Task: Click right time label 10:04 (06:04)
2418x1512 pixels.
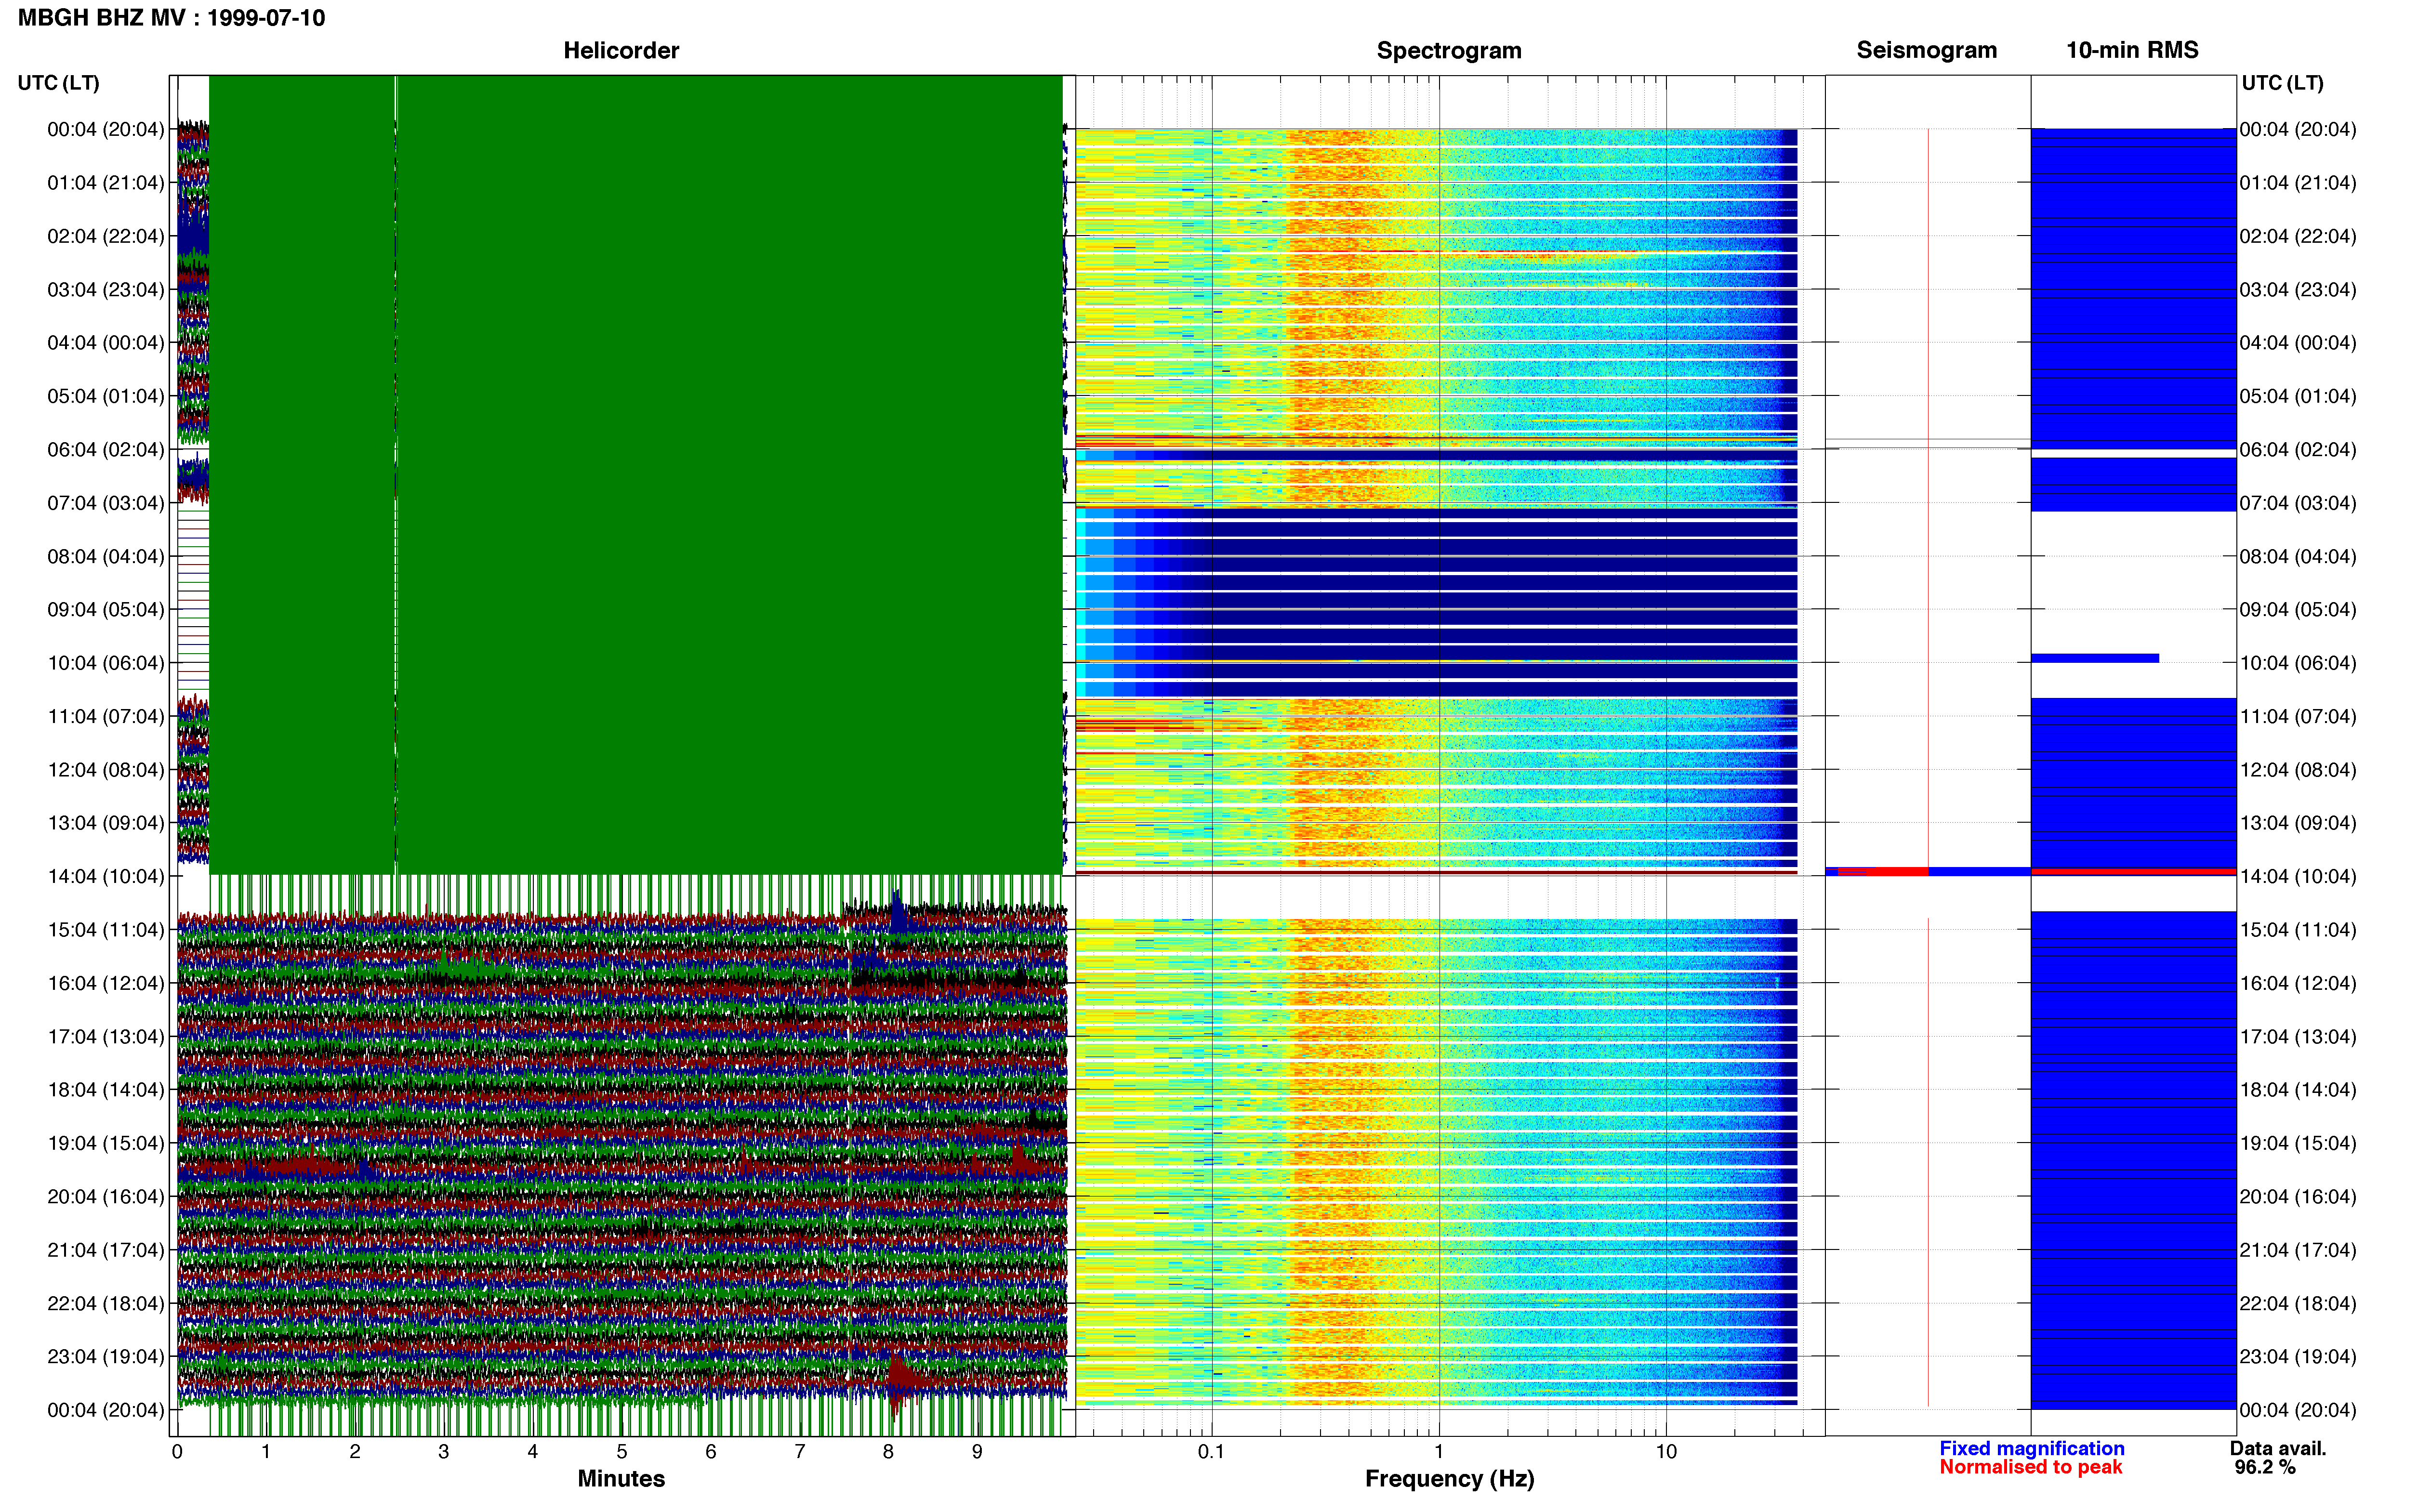Action: (x=2298, y=663)
